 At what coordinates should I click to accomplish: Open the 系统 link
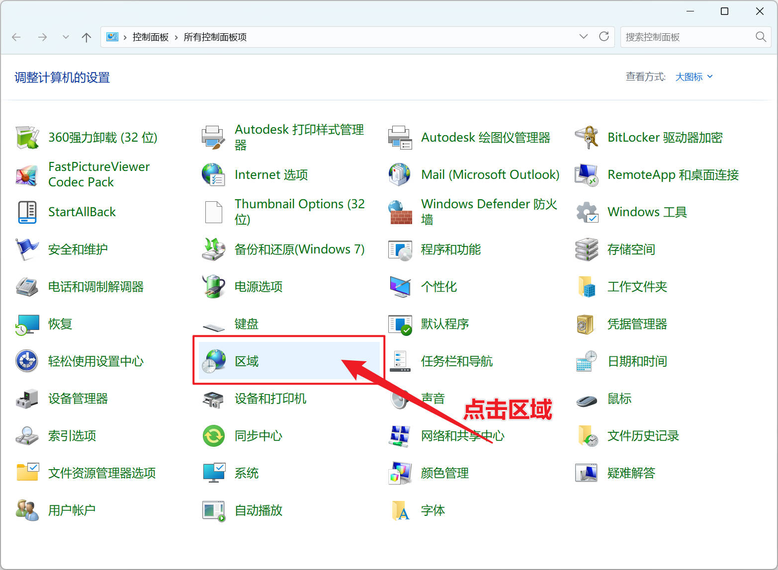pyautogui.click(x=247, y=473)
